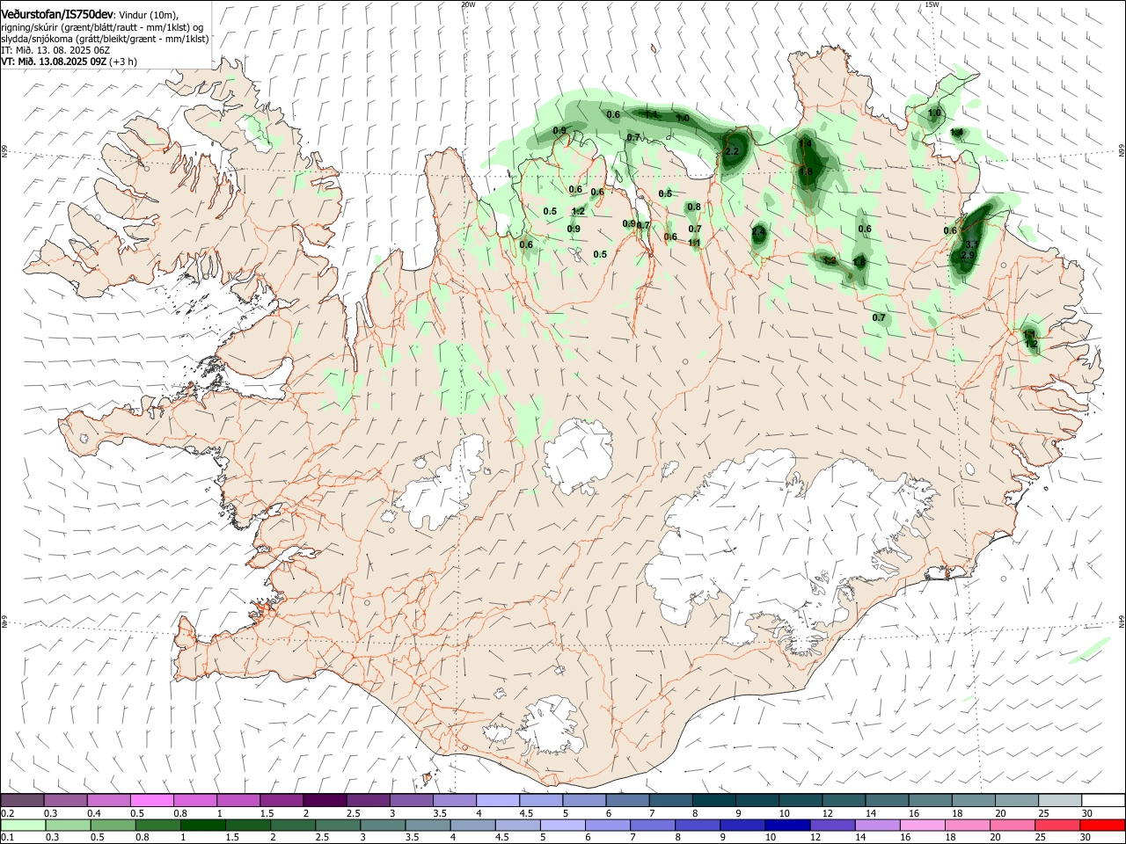Click the red 30 swatch in the lower rain legend
This screenshot has width=1126, height=844.
coord(1102,826)
